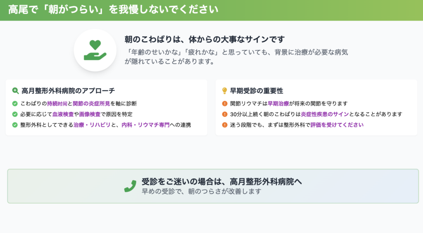Click the green check icon beside こわばりの持続時間
The width and height of the screenshot is (423, 233).
(15, 104)
